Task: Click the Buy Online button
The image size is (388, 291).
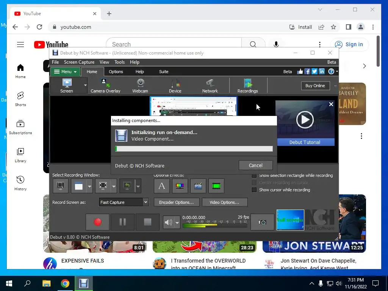Action: [315, 86]
